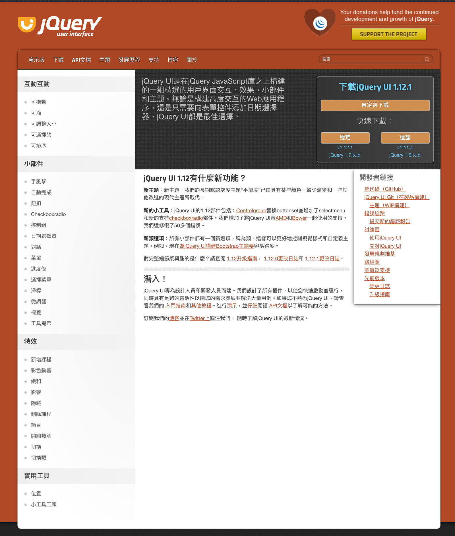Follow the AMD link

click(281, 218)
